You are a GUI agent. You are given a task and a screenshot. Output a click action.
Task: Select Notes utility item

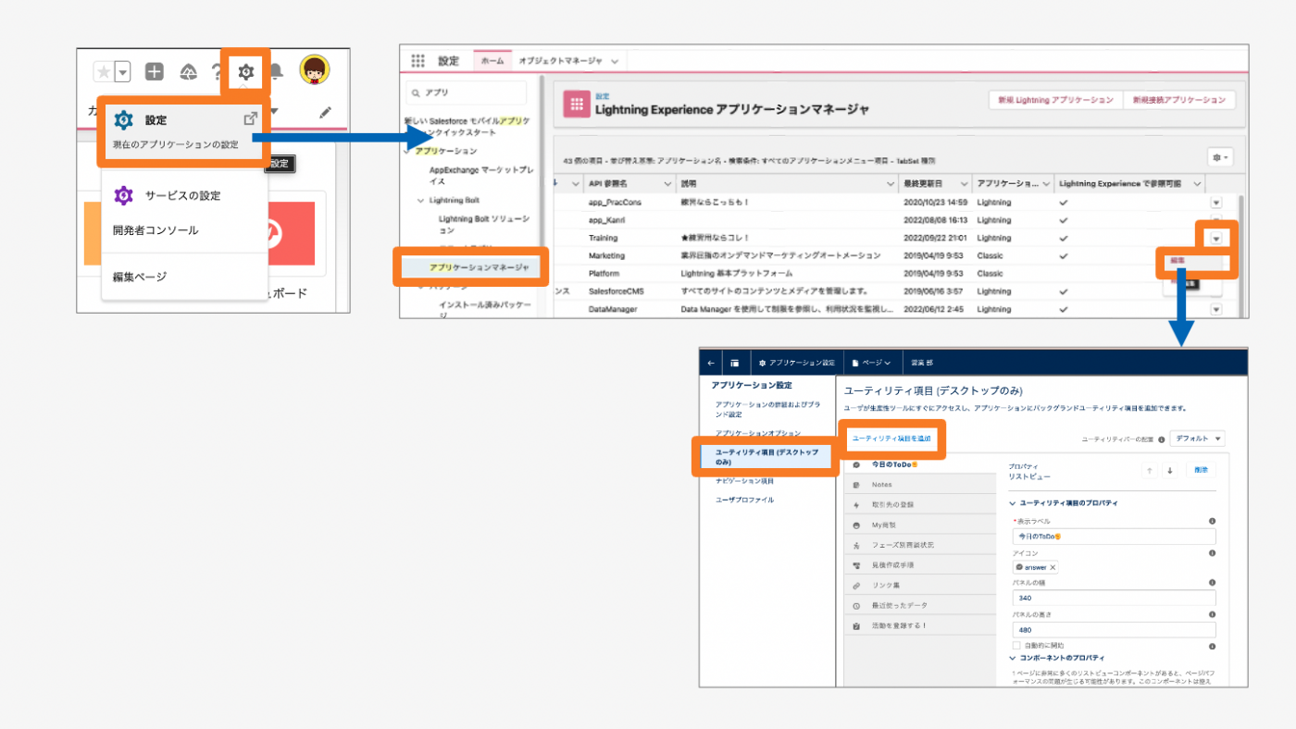click(919, 485)
